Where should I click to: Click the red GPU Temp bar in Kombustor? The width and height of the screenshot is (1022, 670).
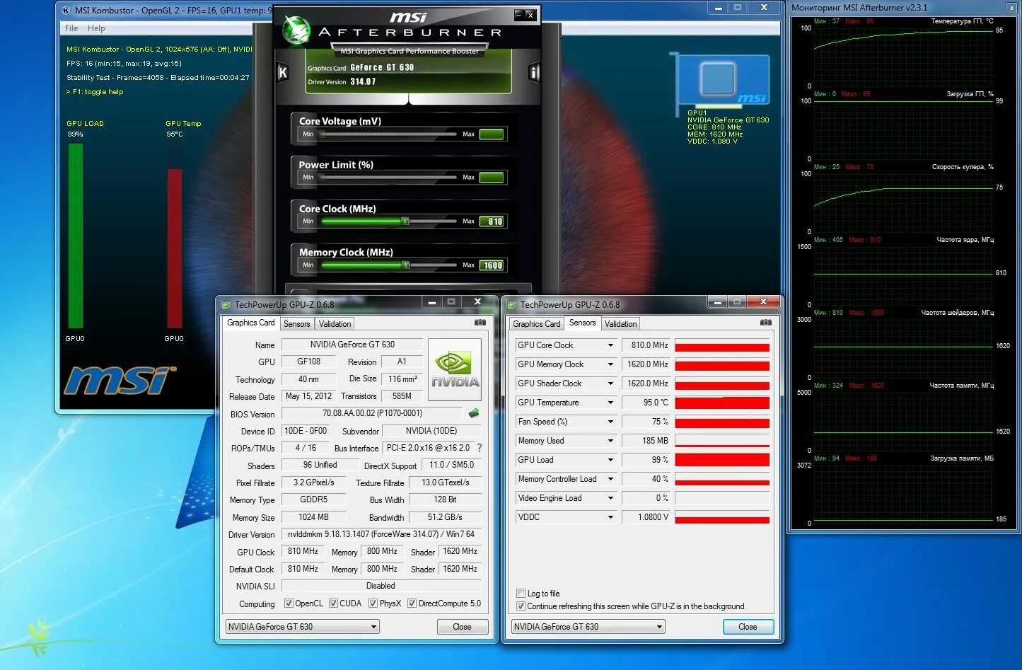[x=175, y=248]
